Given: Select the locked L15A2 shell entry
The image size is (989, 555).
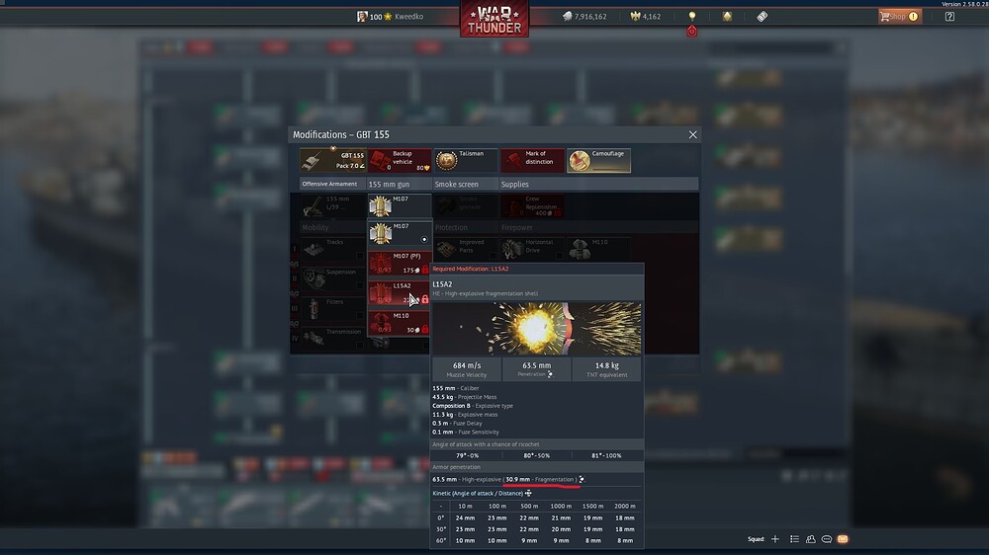Looking at the screenshot, I should click(x=400, y=293).
